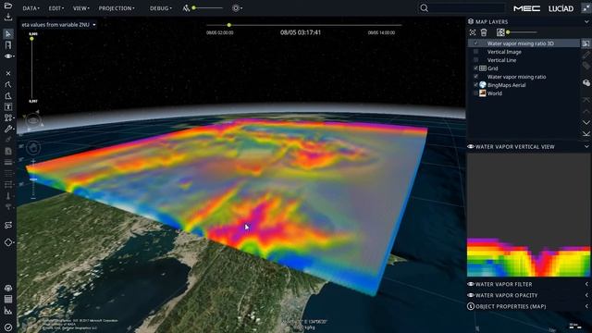Select the BingMaps Aerial layer name
The height and width of the screenshot is (333, 592).
click(x=506, y=85)
